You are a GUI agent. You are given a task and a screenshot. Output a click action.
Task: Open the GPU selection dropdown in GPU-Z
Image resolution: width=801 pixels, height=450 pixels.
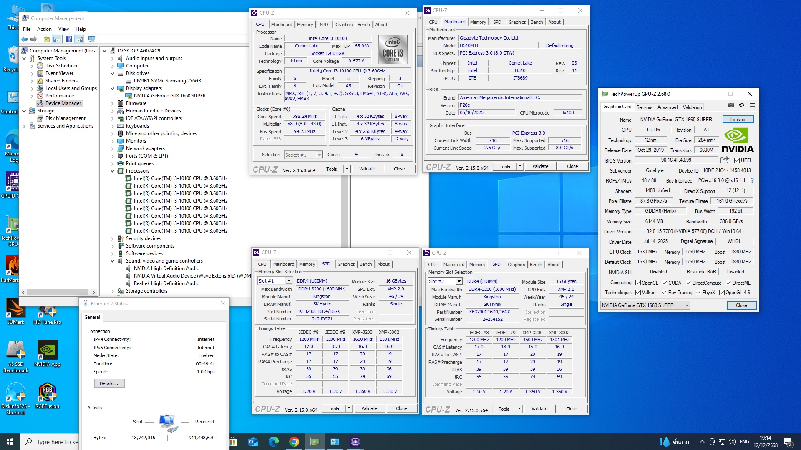click(686, 305)
